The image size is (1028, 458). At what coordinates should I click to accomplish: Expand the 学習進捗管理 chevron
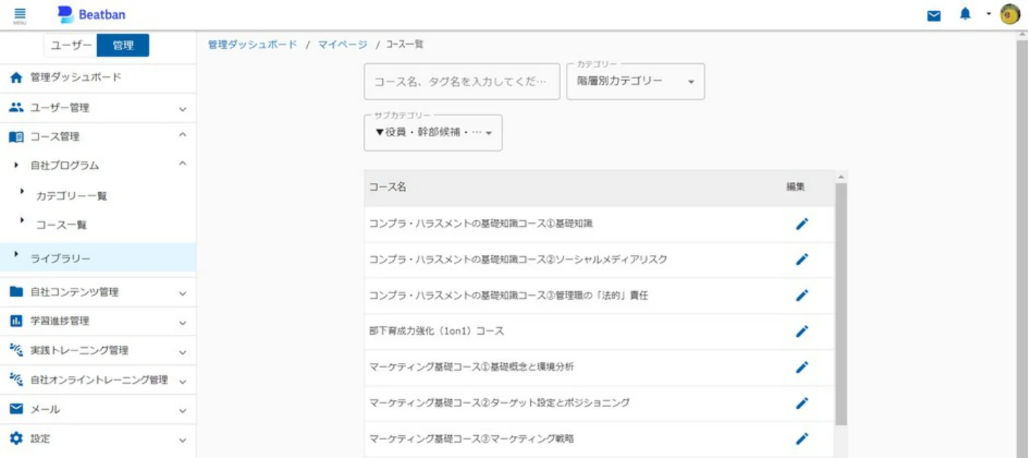(182, 322)
